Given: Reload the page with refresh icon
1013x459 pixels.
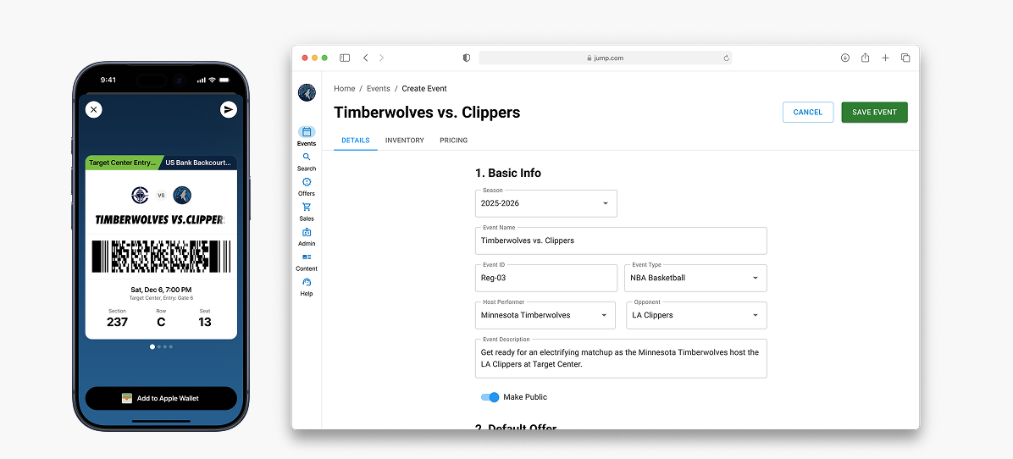Looking at the screenshot, I should tap(726, 58).
